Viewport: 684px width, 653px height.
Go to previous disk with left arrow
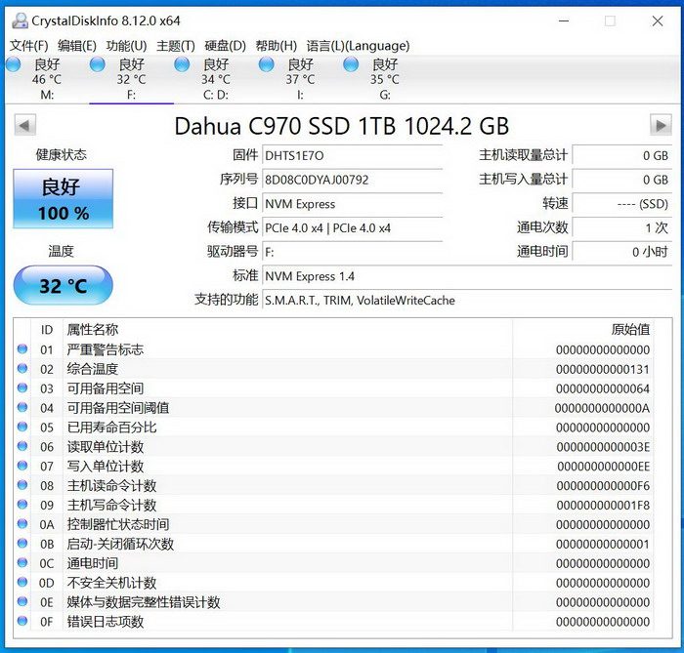coord(25,125)
